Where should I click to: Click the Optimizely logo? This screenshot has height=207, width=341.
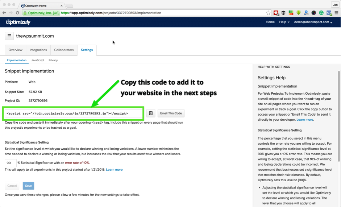tap(18, 22)
